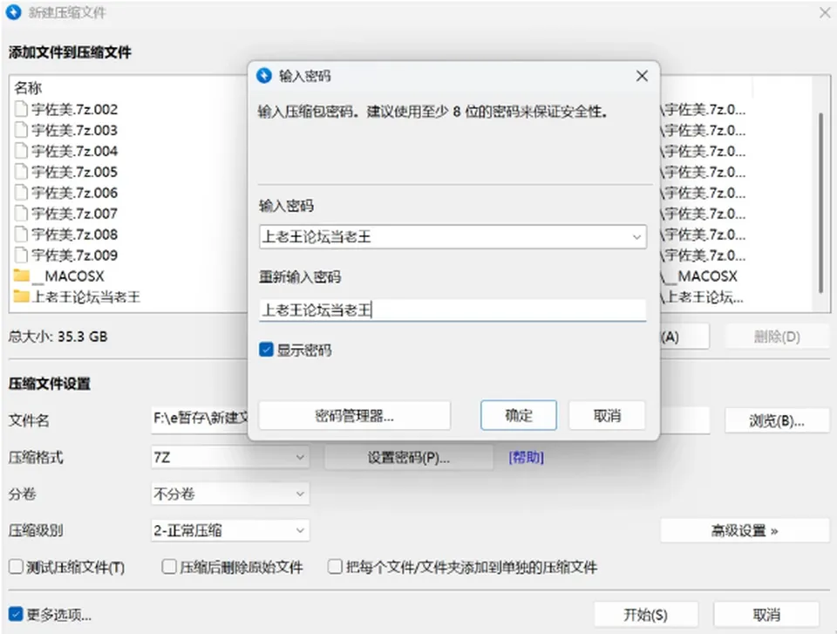Check 把每个文件/文件夹添加到单独的压缩文件 option
The height and width of the screenshot is (634, 837).
tap(335, 567)
